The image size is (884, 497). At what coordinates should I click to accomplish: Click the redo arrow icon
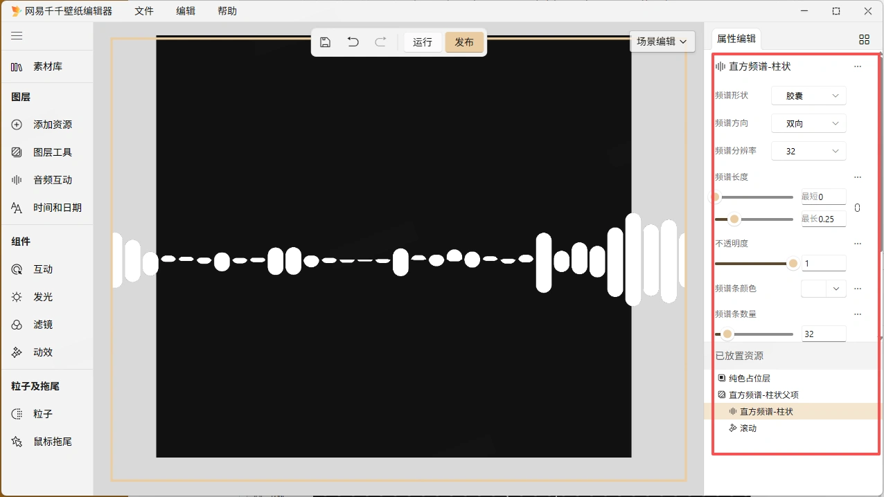(380, 42)
